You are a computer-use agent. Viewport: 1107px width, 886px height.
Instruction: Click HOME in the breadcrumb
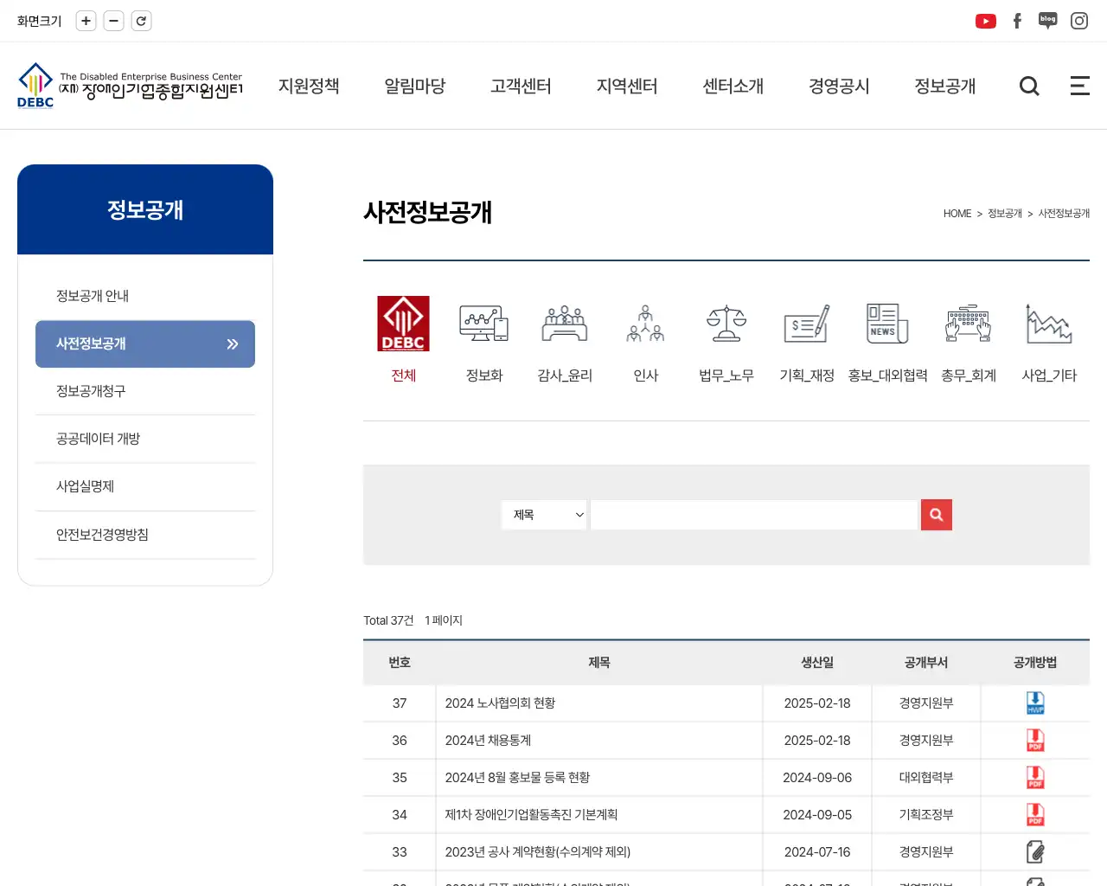957,214
